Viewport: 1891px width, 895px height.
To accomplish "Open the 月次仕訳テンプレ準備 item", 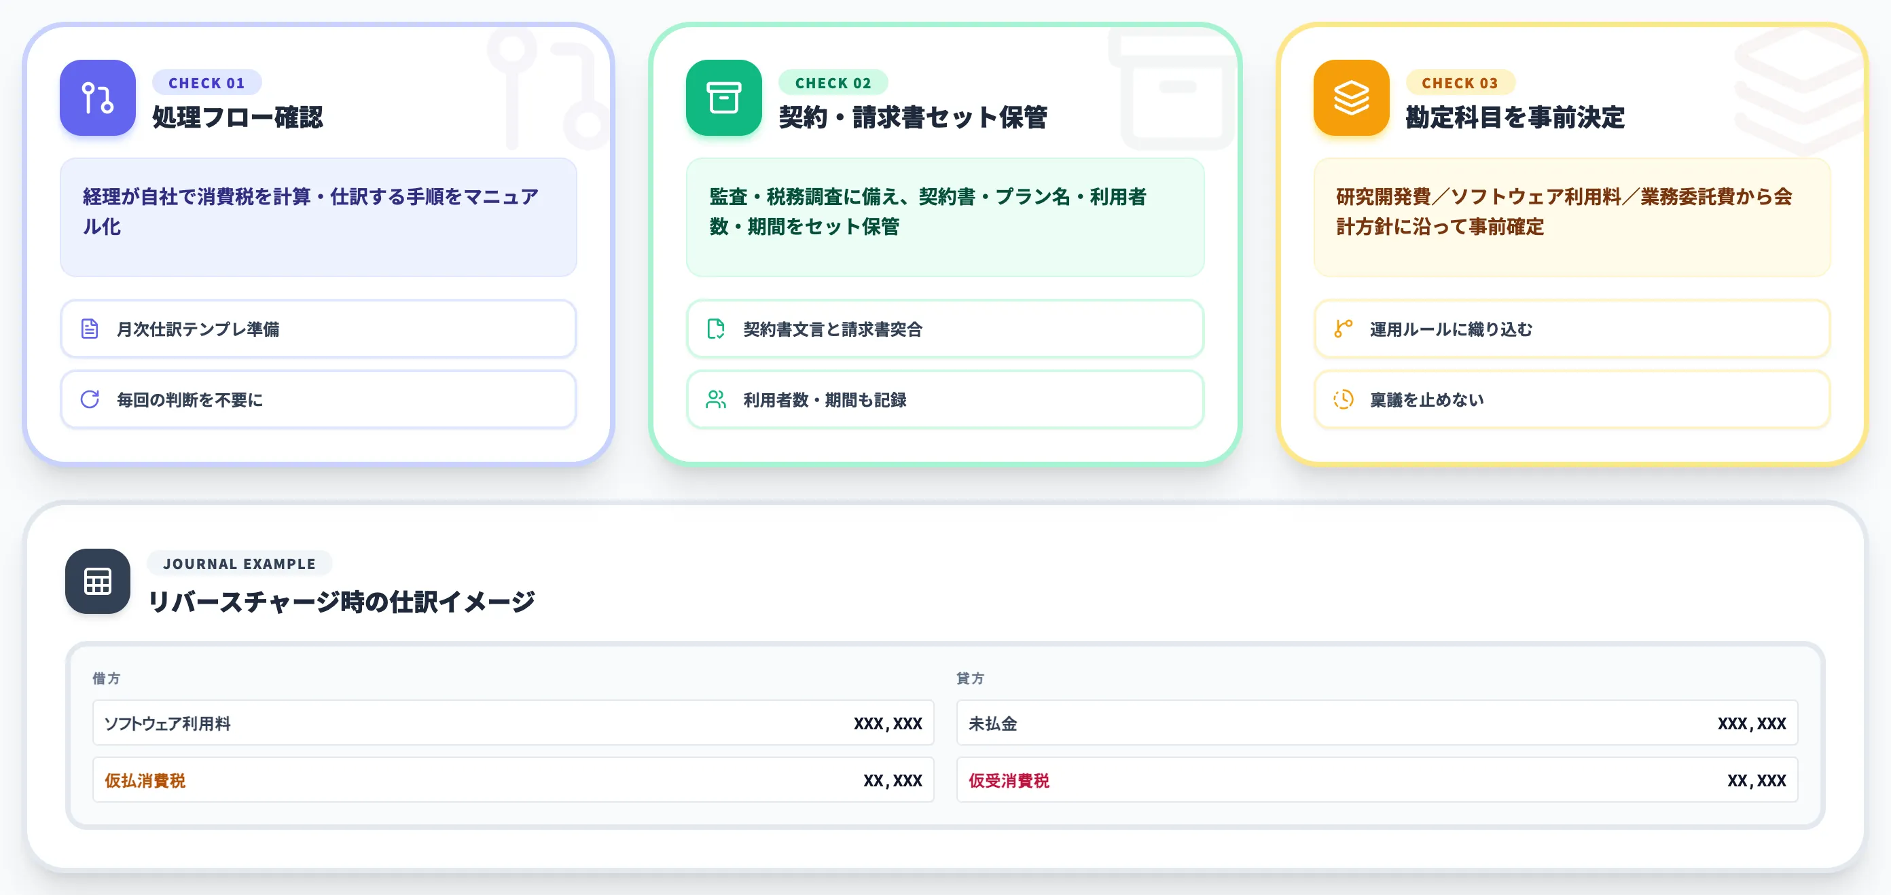I will pos(319,329).
